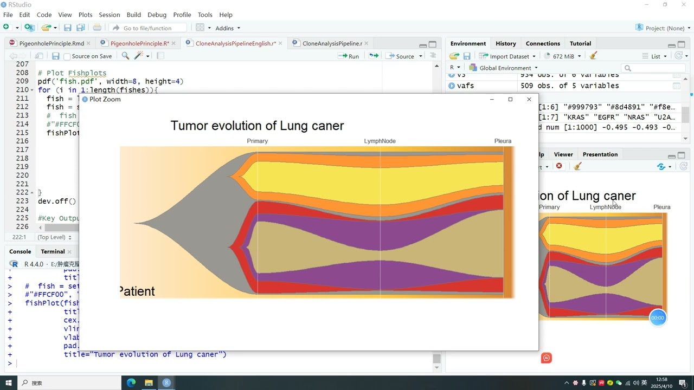Click in the Go to file/function field
Viewport: 694px width, 390px height.
(x=147, y=28)
